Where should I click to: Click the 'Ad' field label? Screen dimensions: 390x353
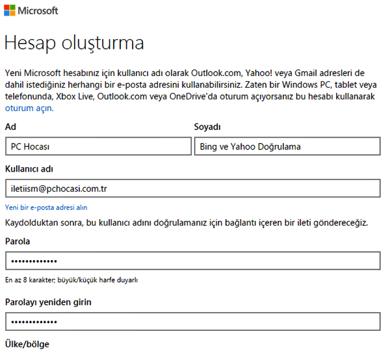tap(10, 127)
